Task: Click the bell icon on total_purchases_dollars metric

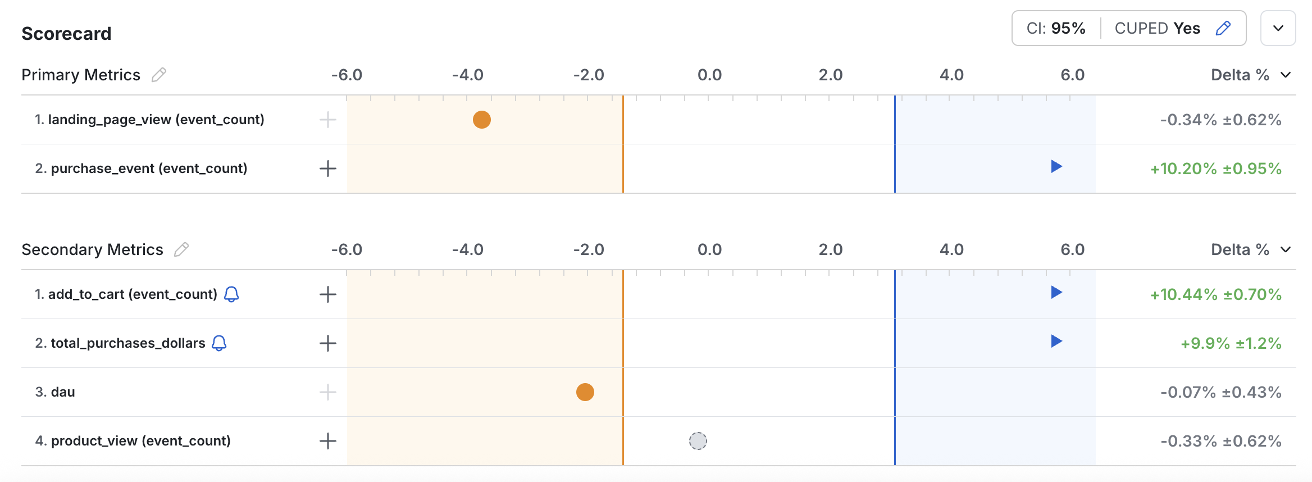Action: pos(220,343)
